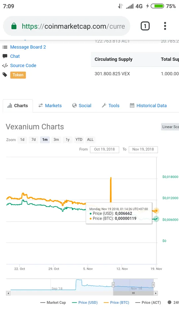The image size is (179, 319).
Task: Select the 7d zoom range button
Action: [x=33, y=140]
